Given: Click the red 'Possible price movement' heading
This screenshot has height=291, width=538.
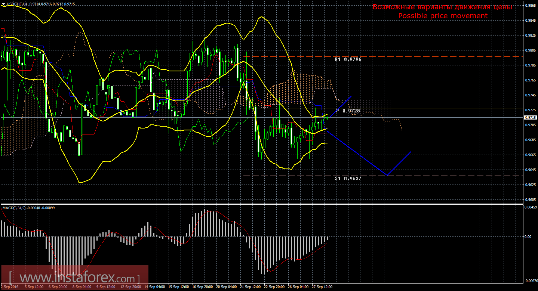Looking at the screenshot, I should coord(443,16).
